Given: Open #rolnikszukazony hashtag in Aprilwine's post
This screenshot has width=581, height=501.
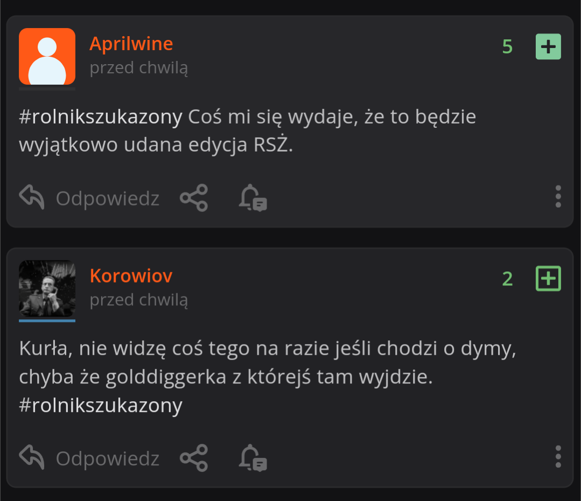Looking at the screenshot, I should (101, 117).
